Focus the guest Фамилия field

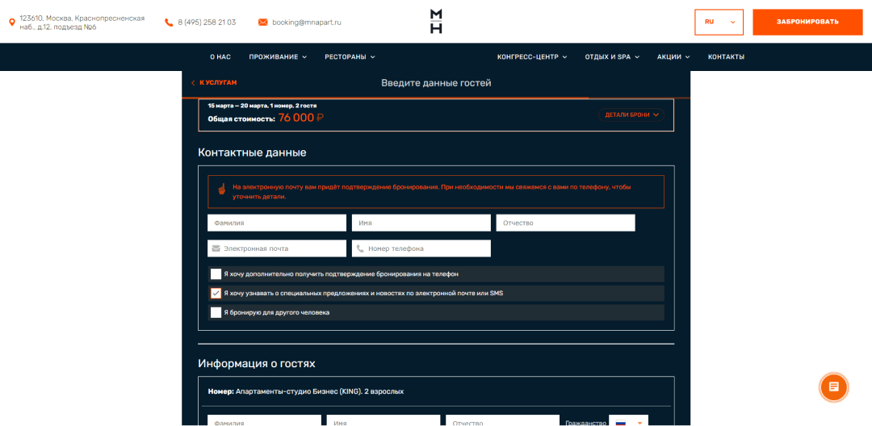click(264, 420)
